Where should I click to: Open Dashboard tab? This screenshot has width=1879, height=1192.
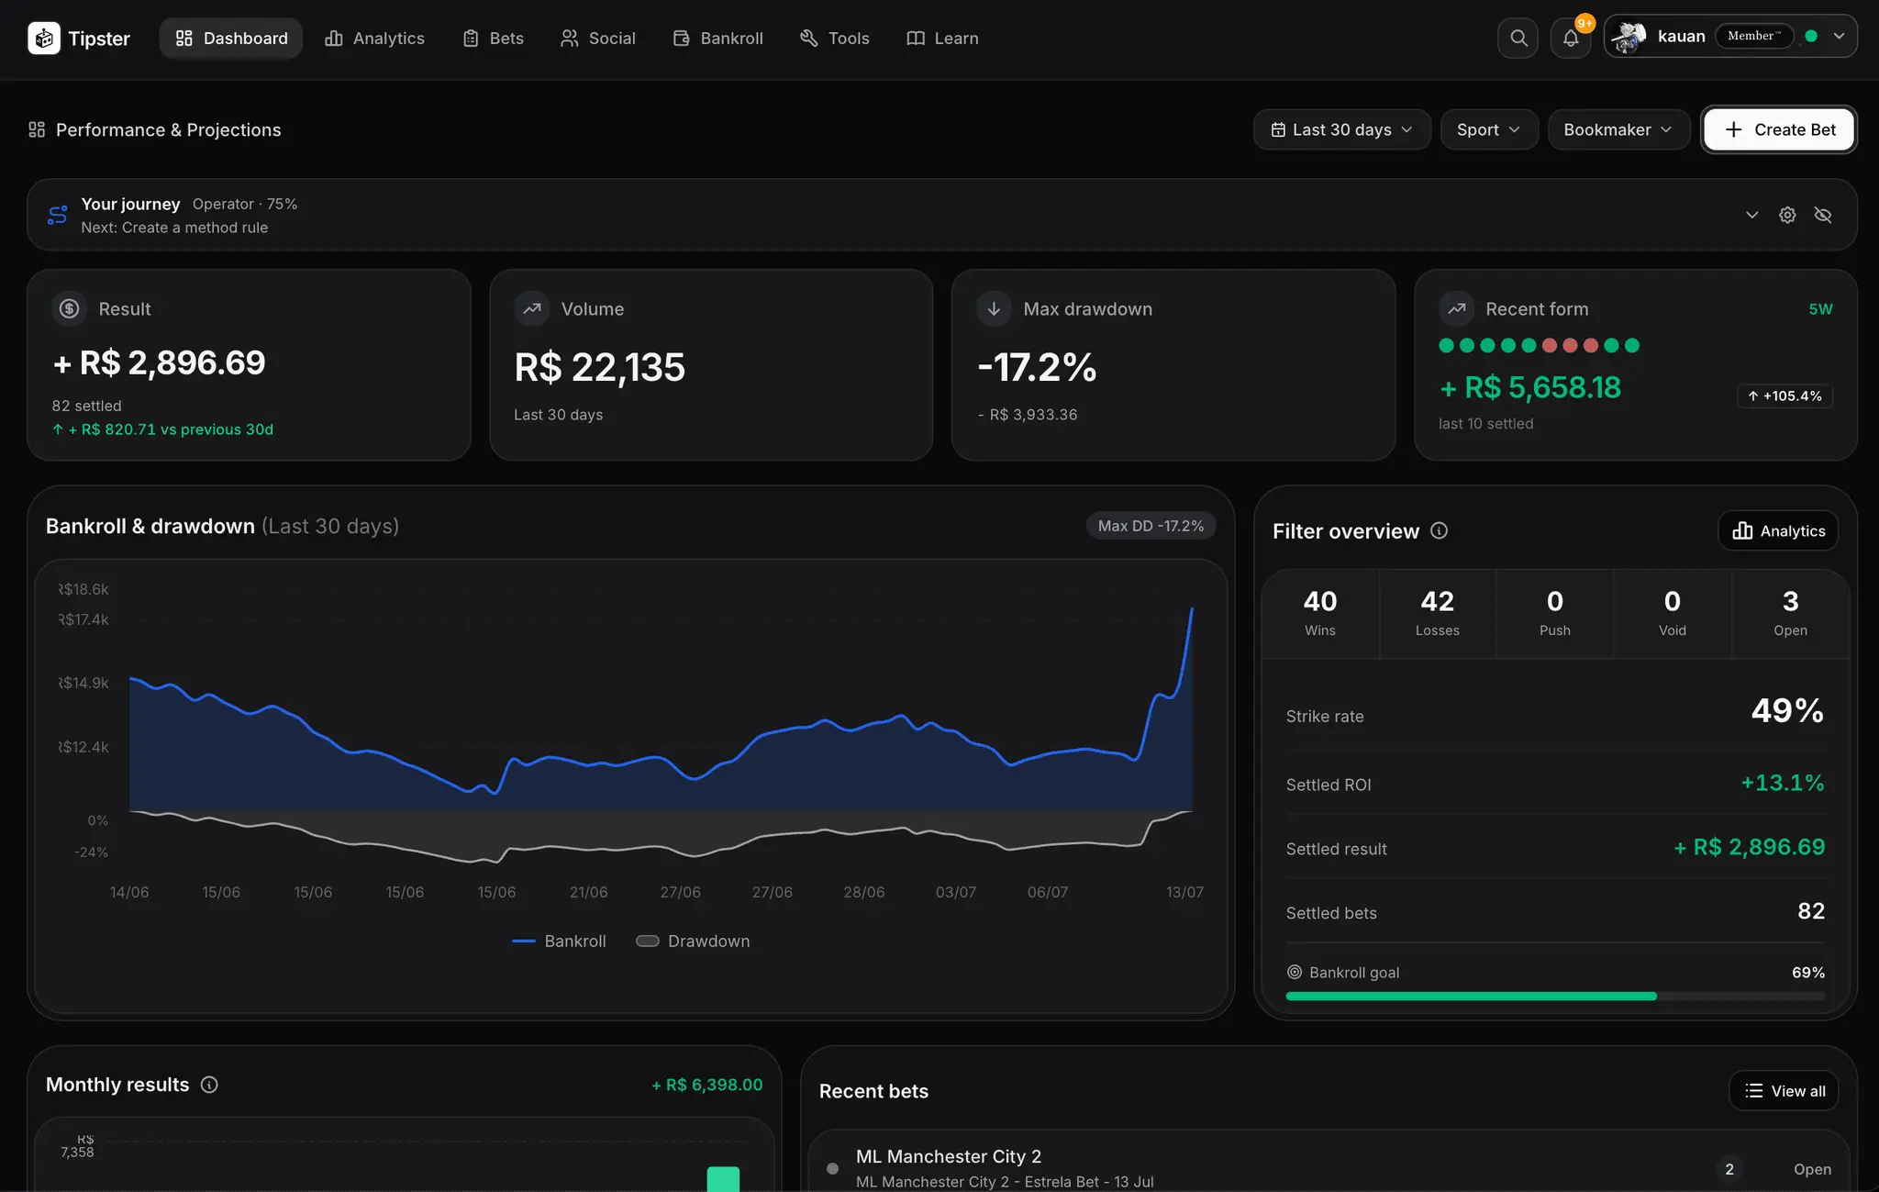pyautogui.click(x=231, y=39)
